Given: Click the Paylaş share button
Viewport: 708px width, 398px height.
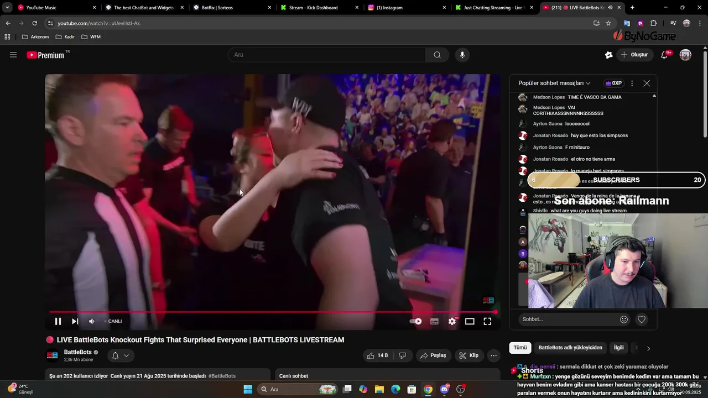Looking at the screenshot, I should coord(433,355).
